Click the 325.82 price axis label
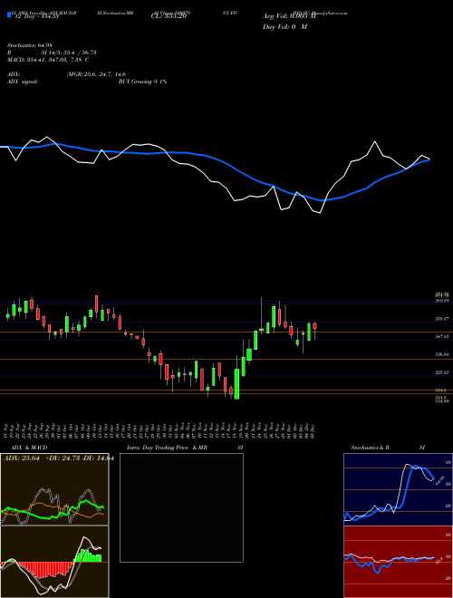The width and height of the screenshot is (453, 598). 442,372
